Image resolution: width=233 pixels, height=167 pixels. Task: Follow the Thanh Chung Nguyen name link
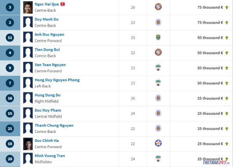click(x=54, y=125)
